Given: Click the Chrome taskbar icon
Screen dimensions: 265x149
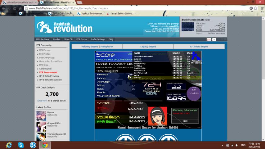Looking at the screenshot, I should click(x=45, y=145).
